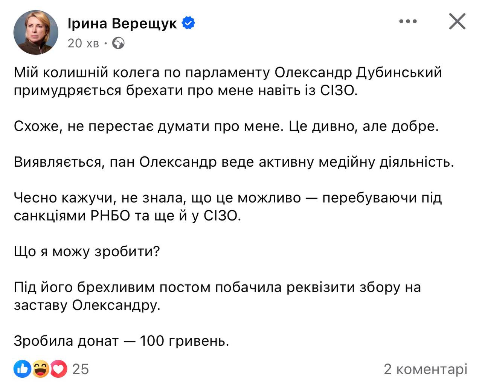Click the red heart Love reaction icon
The height and width of the screenshot is (386, 482).
tap(58, 369)
